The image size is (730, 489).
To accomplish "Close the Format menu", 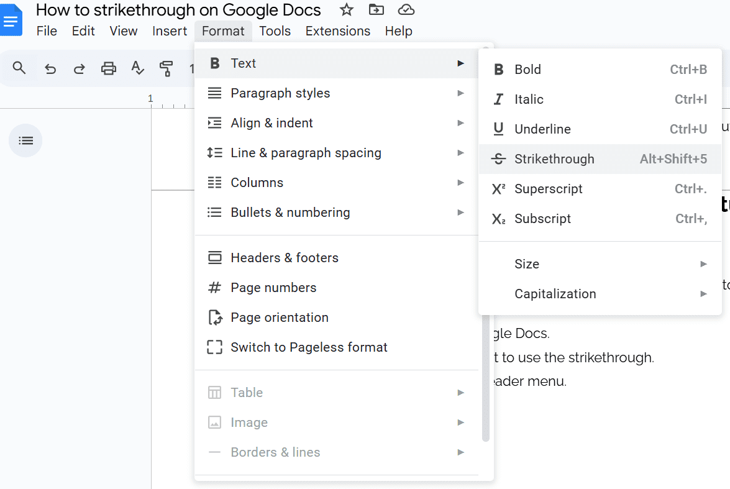I will pyautogui.click(x=223, y=30).
